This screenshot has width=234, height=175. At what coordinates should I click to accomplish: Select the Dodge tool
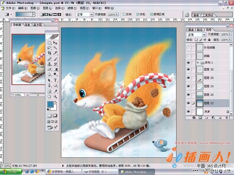click(55, 74)
